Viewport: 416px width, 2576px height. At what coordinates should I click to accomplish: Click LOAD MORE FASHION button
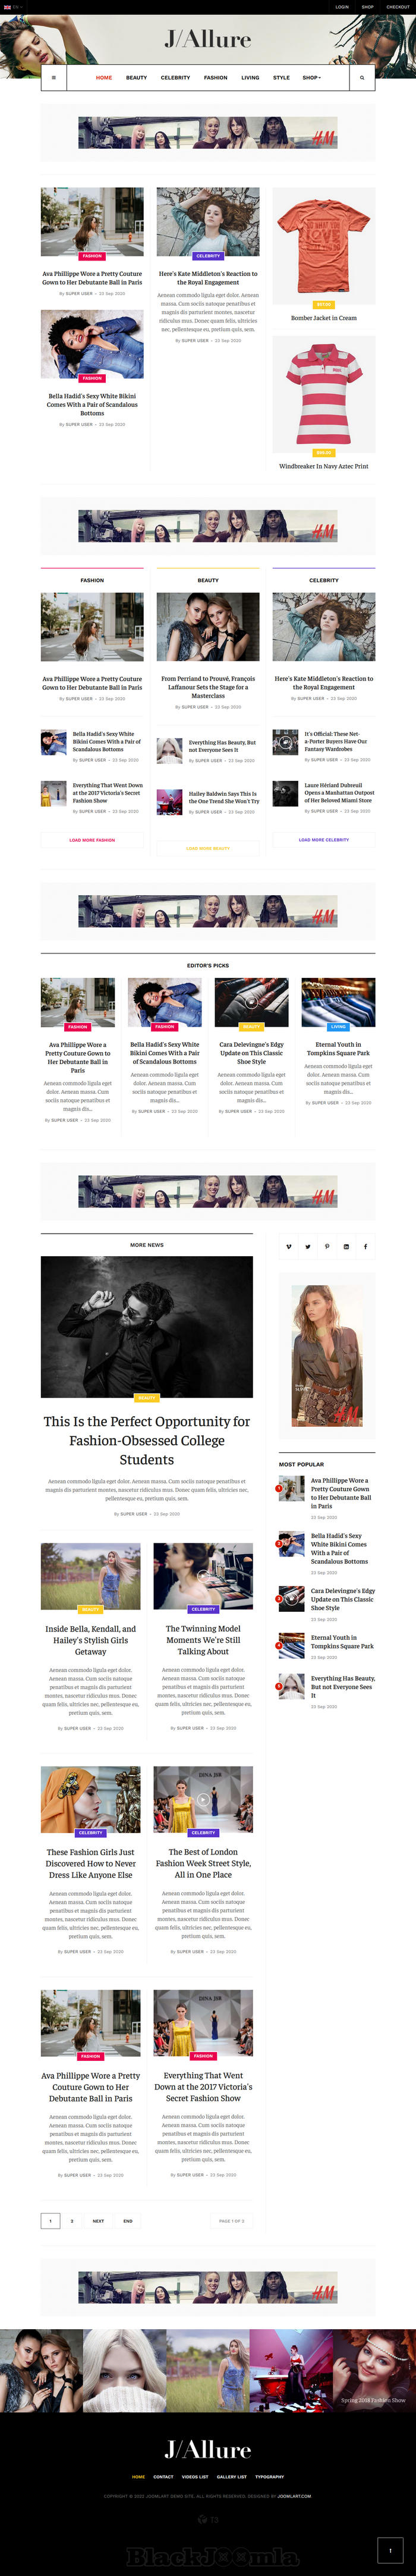92,840
